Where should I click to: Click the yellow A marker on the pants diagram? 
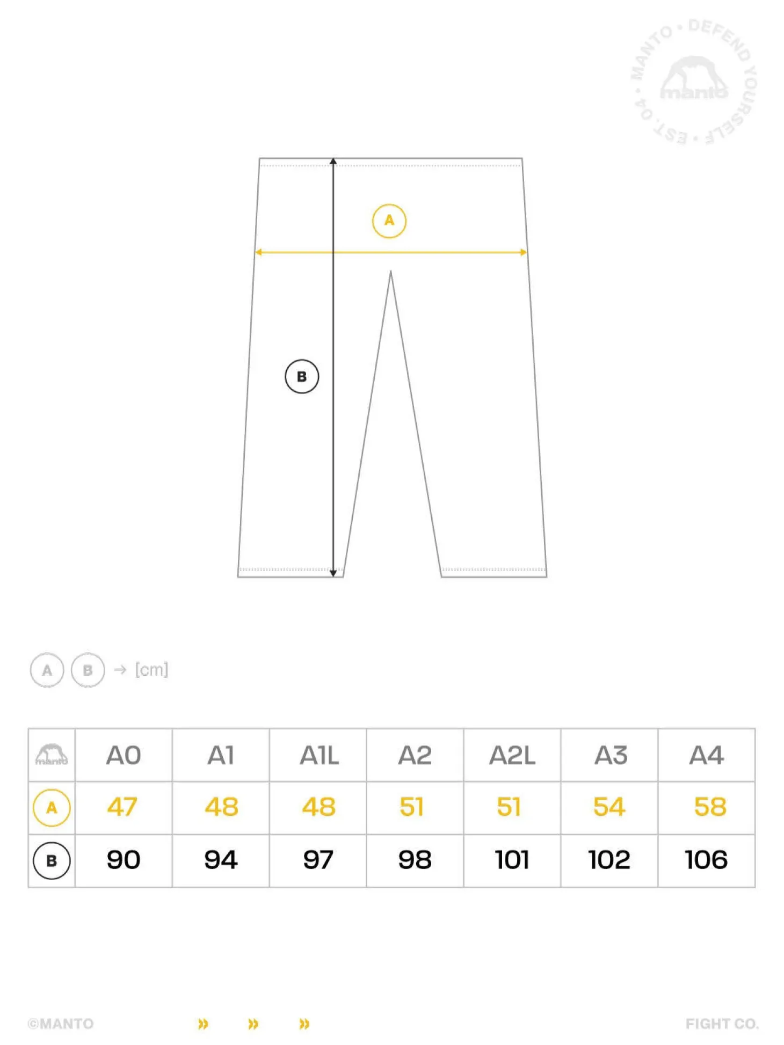pos(389,221)
